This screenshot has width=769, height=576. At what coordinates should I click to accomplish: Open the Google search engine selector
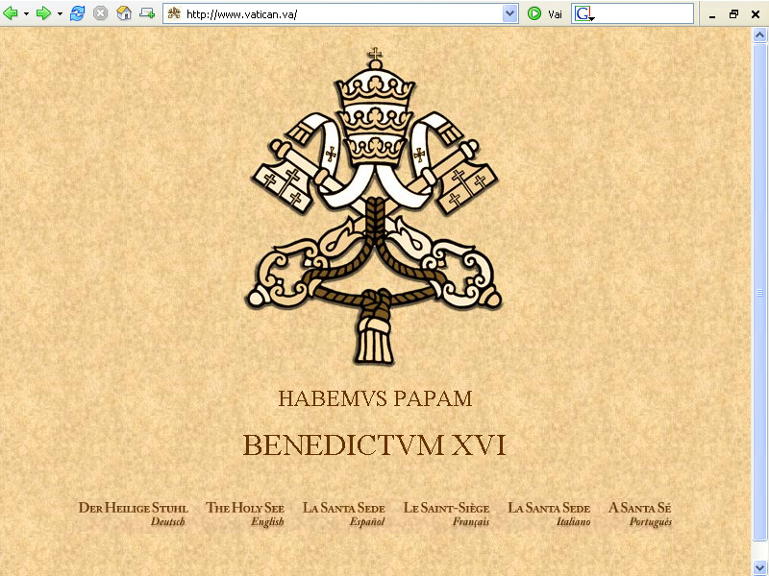pos(584,13)
